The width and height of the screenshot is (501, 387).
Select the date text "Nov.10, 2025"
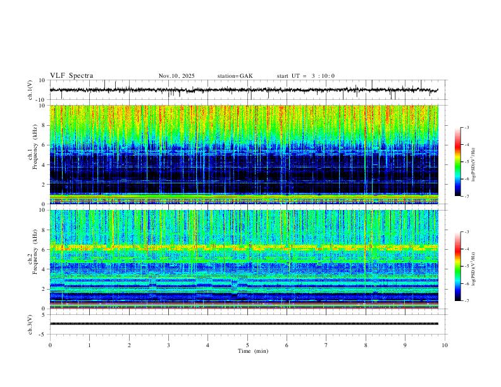click(176, 76)
